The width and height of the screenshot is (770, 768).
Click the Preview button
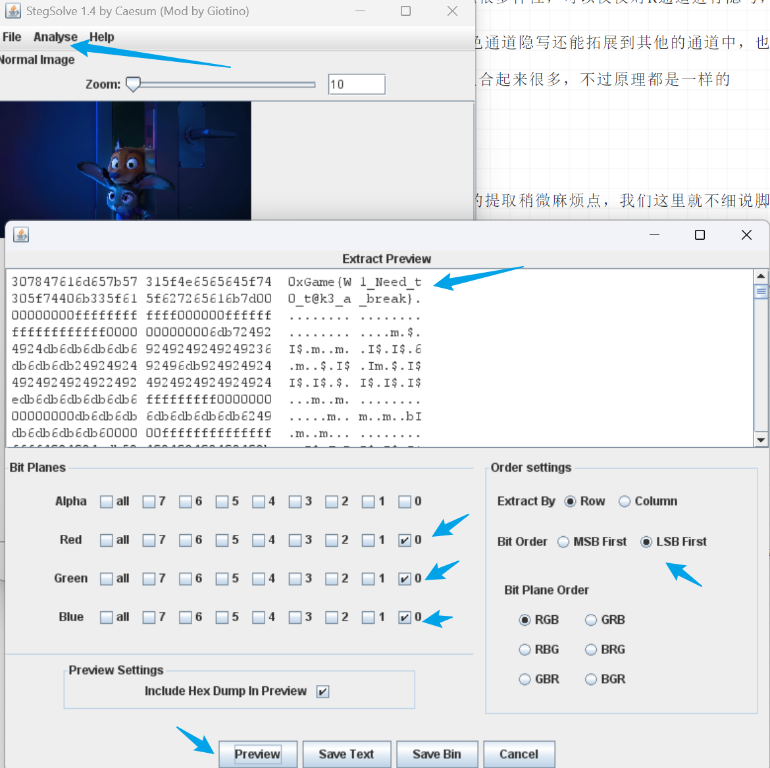[257, 754]
